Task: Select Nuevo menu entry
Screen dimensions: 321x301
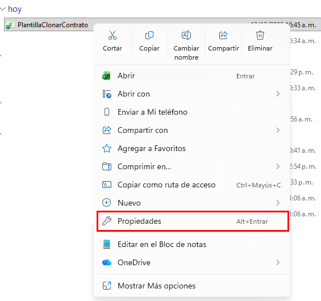Action: point(191,203)
